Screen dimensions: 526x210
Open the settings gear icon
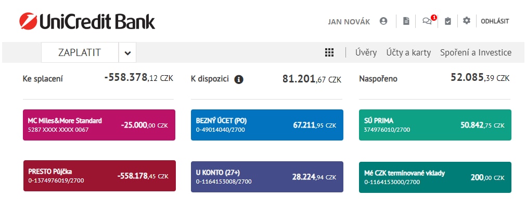coord(466,21)
